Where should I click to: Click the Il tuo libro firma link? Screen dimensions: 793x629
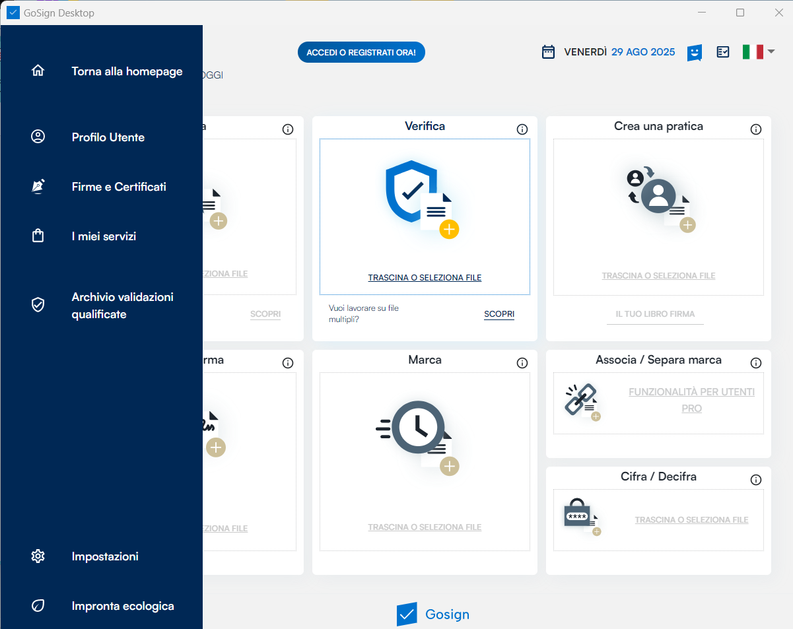(x=655, y=314)
